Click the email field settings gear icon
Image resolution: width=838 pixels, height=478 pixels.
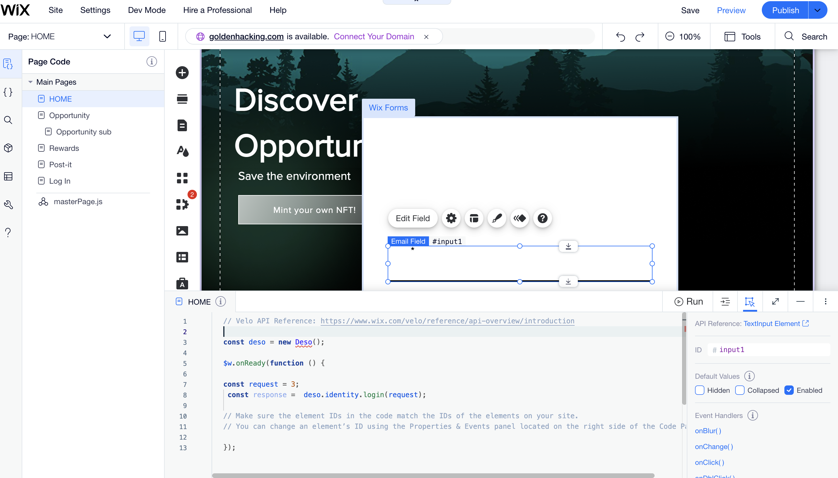pos(451,218)
